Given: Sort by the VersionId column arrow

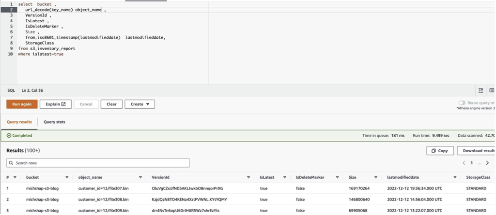Looking at the screenshot, I should [x=248, y=177].
